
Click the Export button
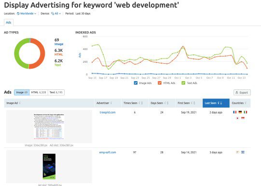click(x=242, y=92)
